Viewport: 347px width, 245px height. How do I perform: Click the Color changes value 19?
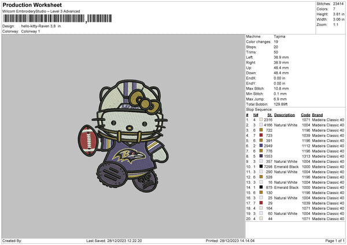276,42
